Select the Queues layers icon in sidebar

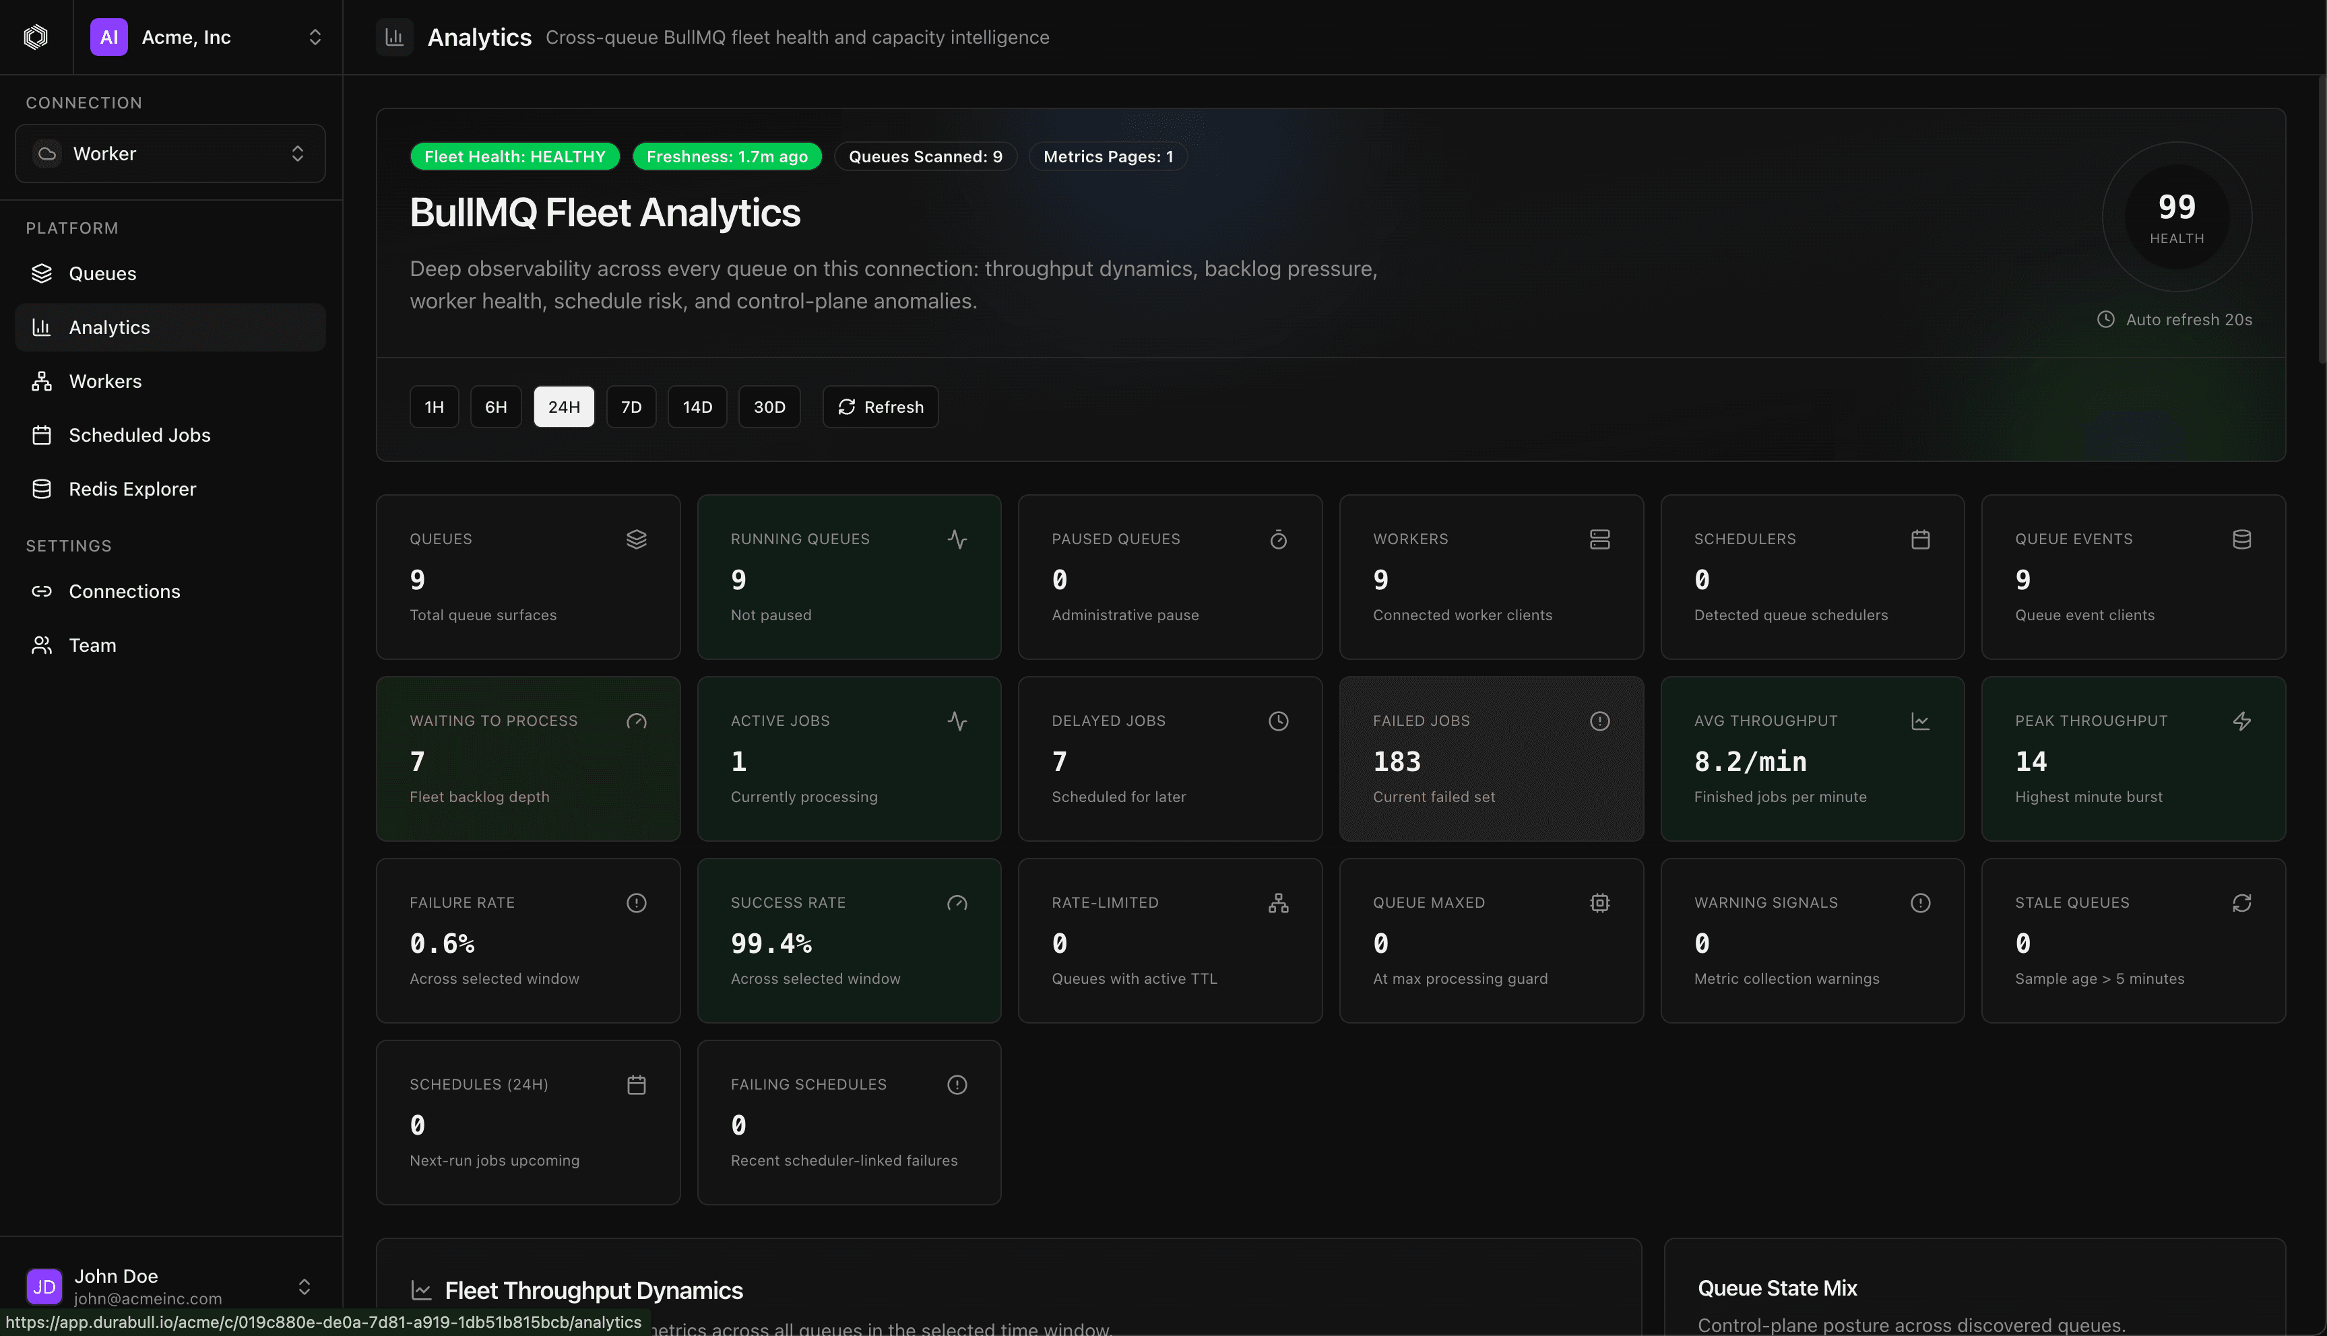(x=42, y=273)
